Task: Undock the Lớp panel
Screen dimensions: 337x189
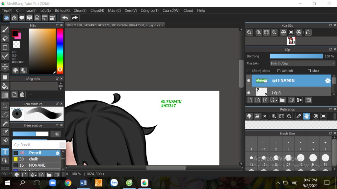Action: click(x=330, y=49)
